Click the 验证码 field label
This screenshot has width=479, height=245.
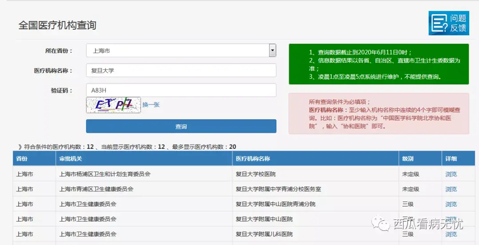point(62,91)
